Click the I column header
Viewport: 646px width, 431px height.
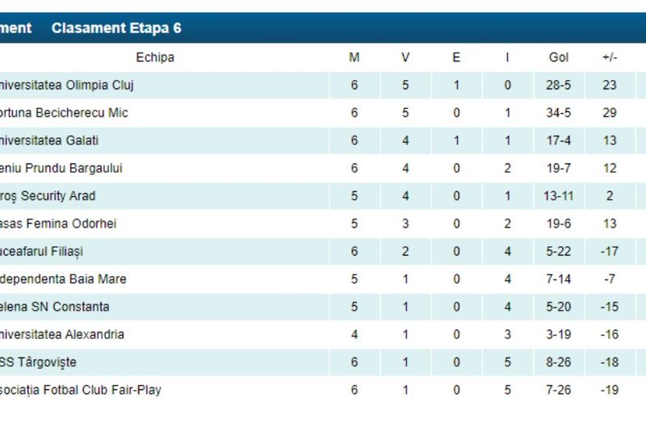click(507, 57)
